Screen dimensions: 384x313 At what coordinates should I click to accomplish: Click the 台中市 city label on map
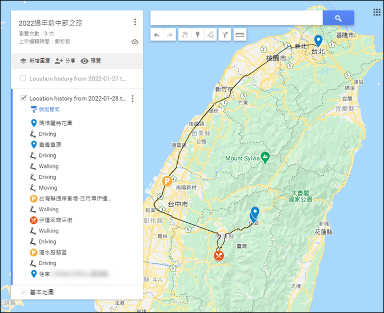click(178, 204)
